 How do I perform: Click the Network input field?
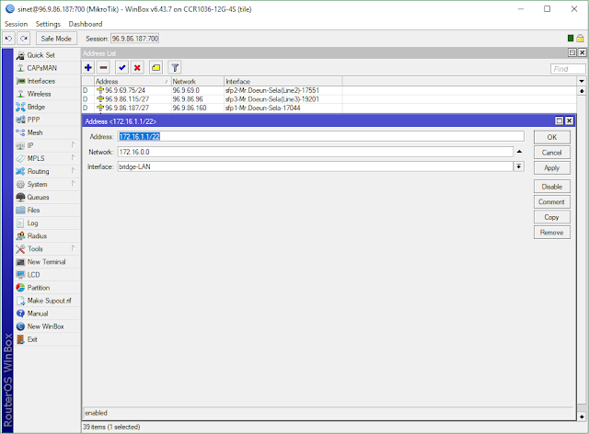click(x=315, y=152)
